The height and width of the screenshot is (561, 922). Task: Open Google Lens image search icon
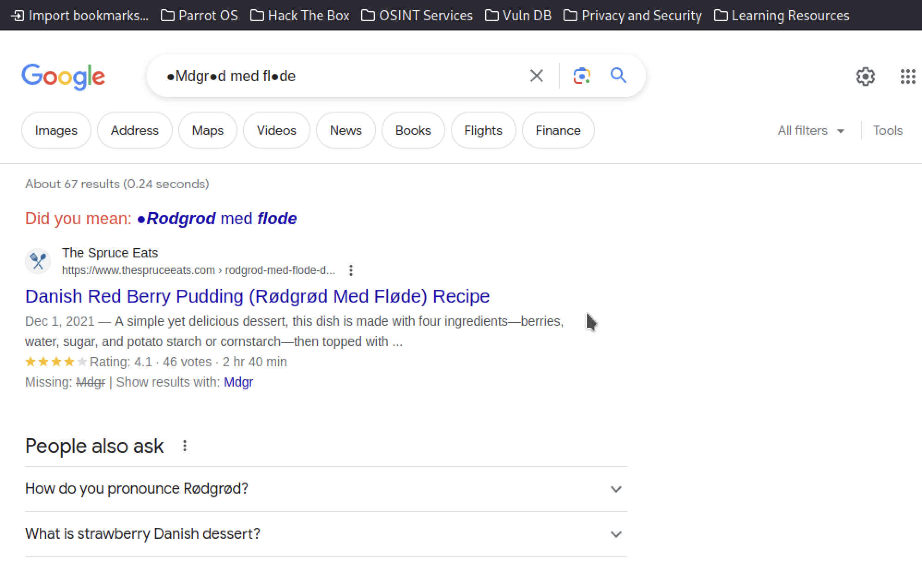pos(582,76)
